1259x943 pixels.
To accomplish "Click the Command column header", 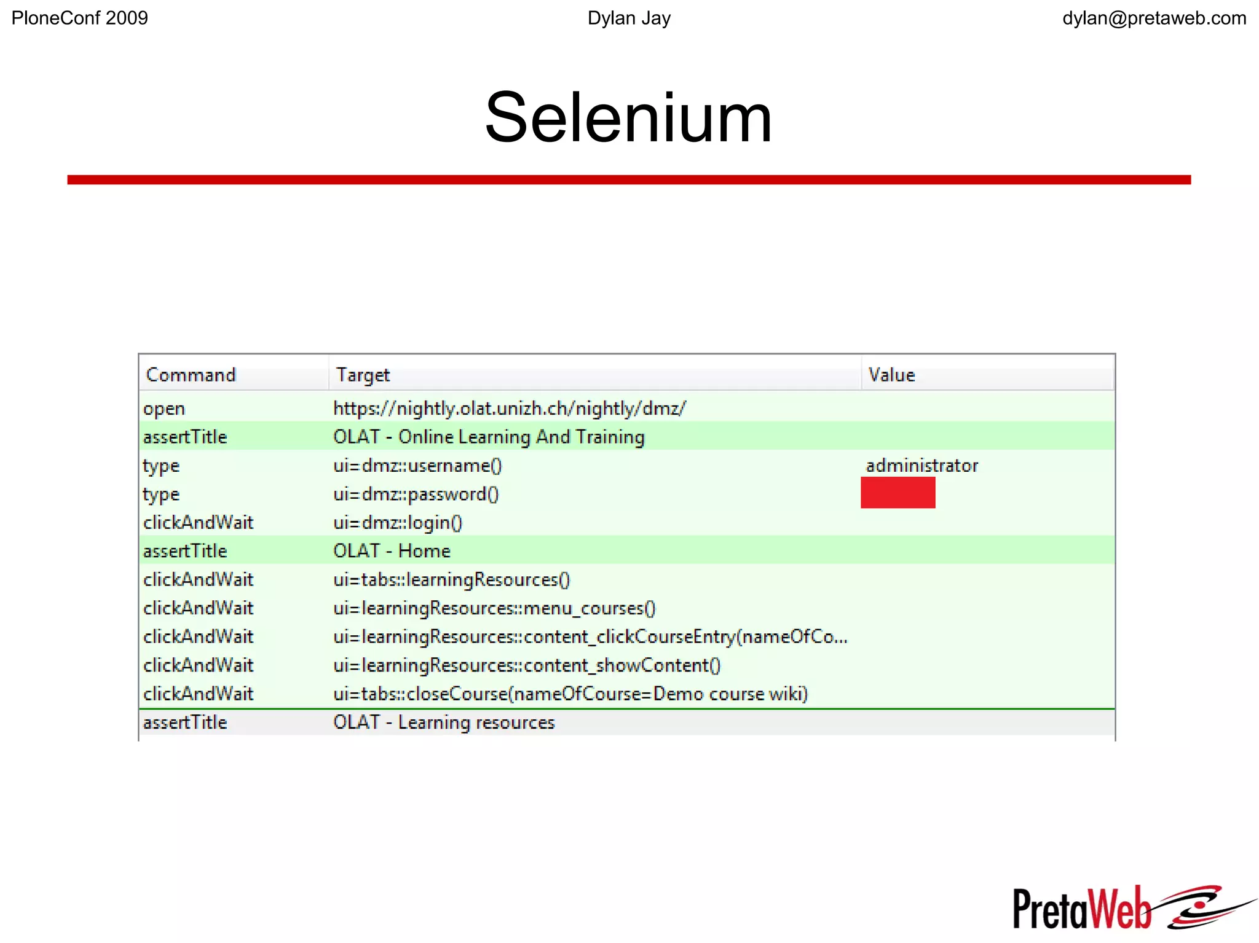I will (191, 375).
